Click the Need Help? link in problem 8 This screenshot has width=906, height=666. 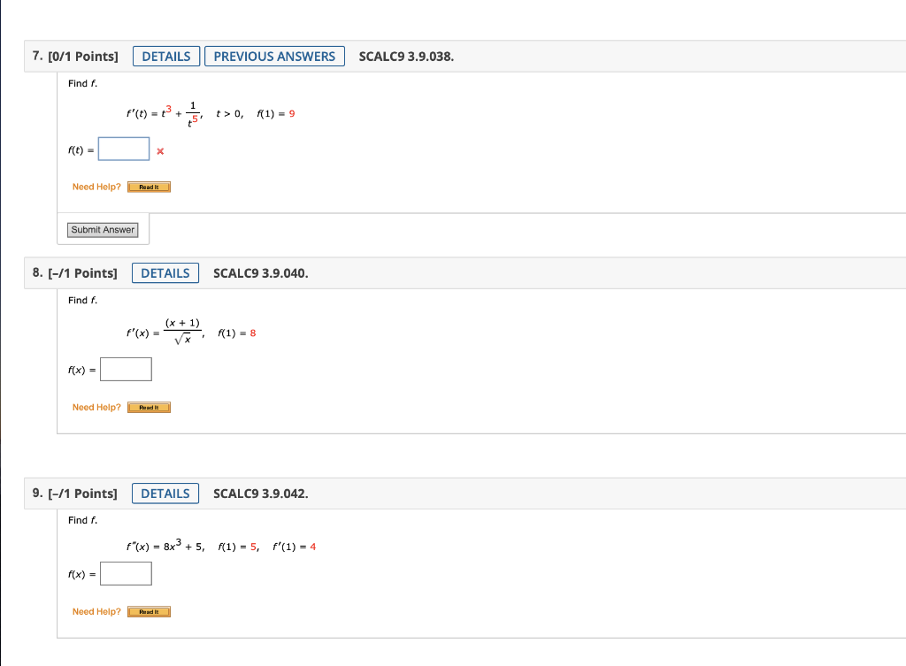pos(96,407)
